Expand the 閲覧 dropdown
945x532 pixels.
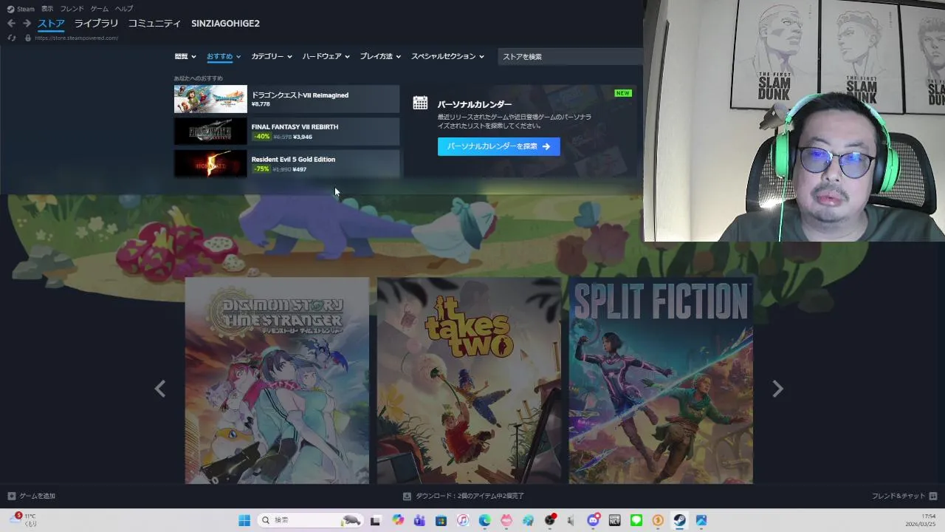tap(185, 56)
